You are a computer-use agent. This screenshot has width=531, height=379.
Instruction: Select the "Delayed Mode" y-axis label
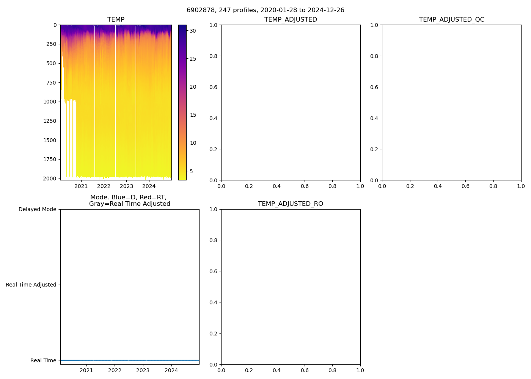[37, 209]
